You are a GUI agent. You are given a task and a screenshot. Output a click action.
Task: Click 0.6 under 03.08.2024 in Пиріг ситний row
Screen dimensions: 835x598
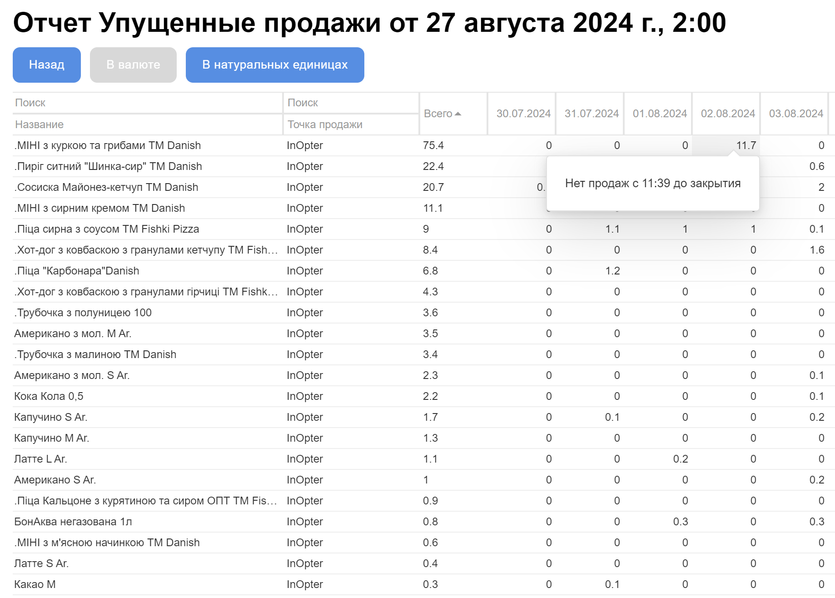(x=817, y=166)
